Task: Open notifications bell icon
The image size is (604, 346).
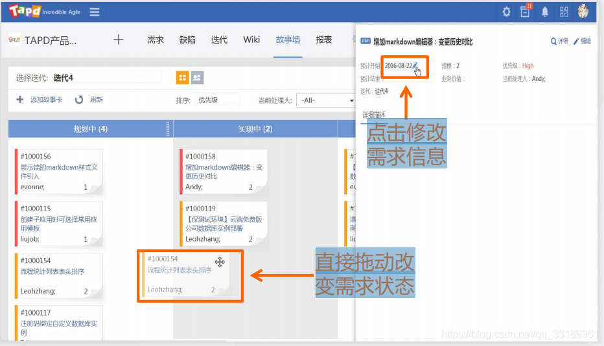Action: click(x=544, y=12)
